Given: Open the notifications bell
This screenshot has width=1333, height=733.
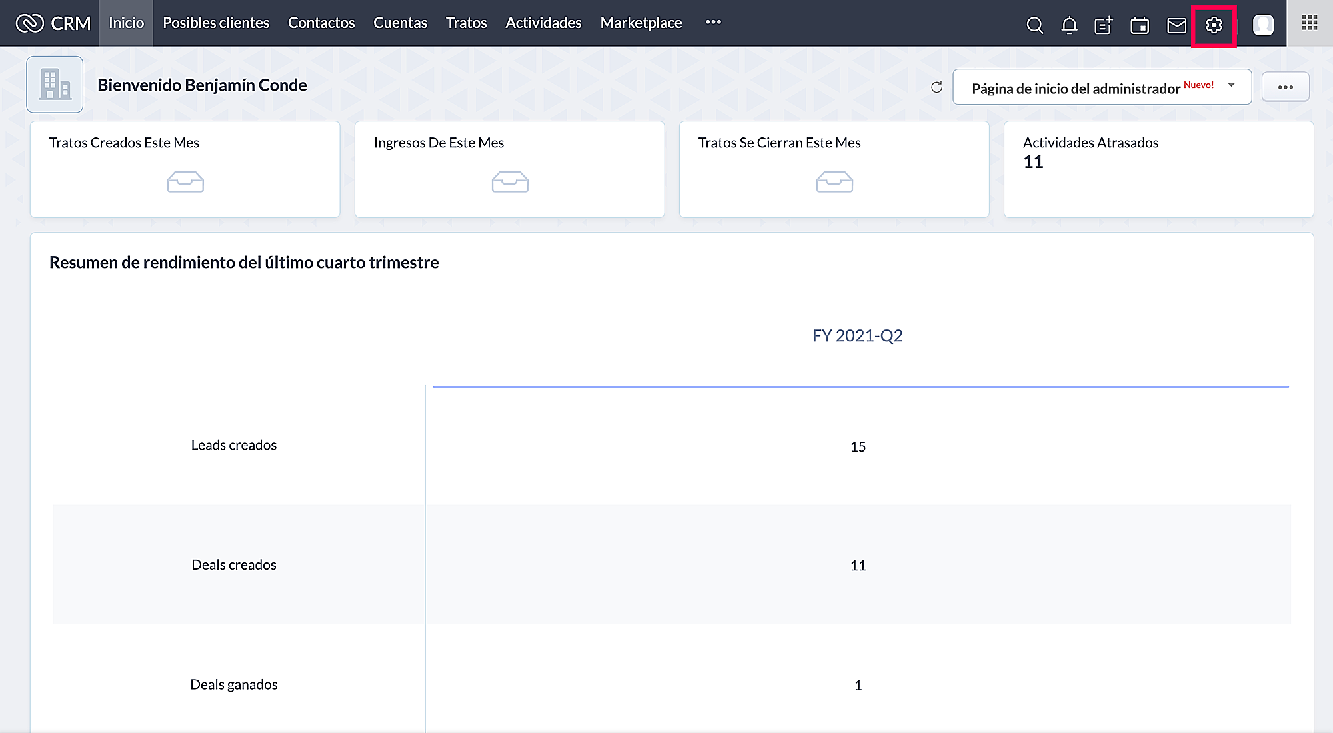Looking at the screenshot, I should (x=1069, y=25).
